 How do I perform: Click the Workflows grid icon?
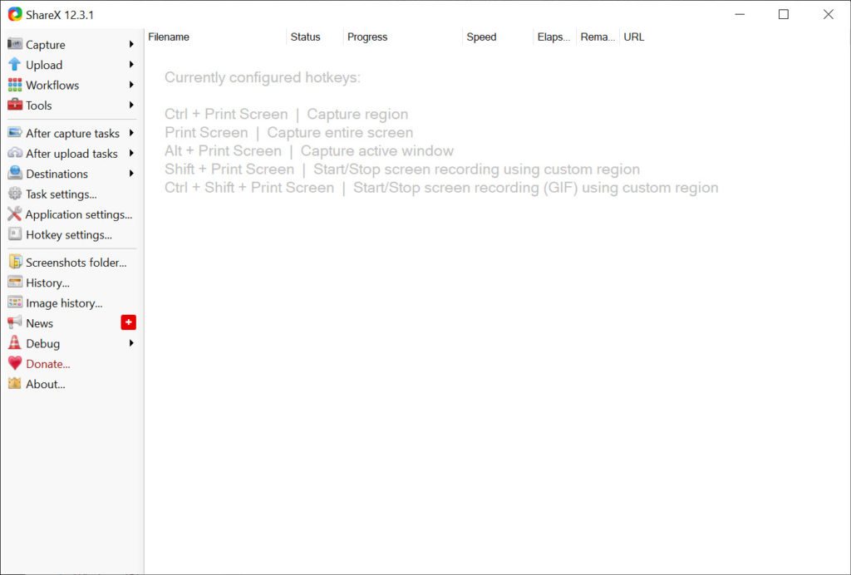tap(15, 85)
